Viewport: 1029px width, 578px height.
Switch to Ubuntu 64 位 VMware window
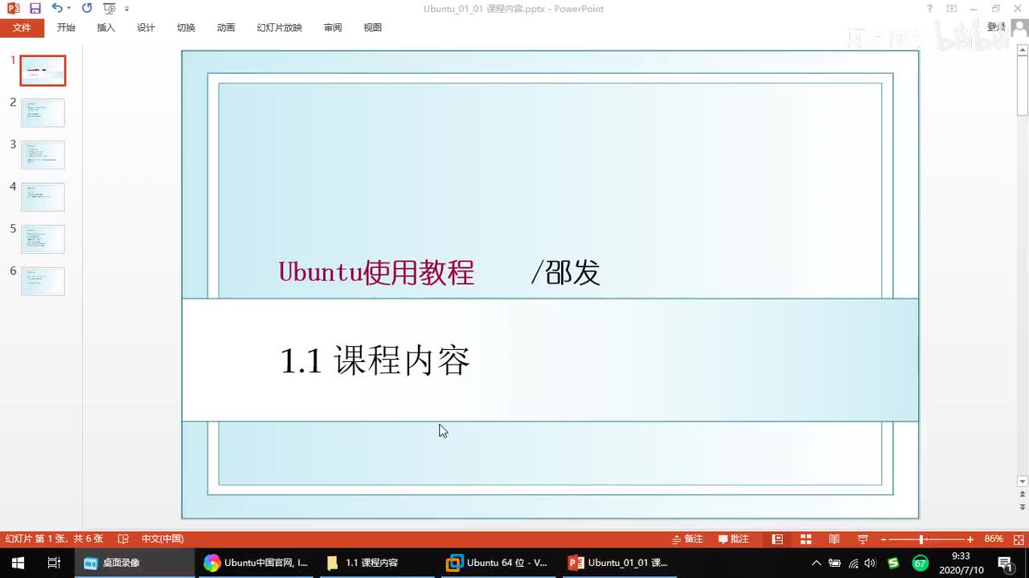tap(498, 563)
